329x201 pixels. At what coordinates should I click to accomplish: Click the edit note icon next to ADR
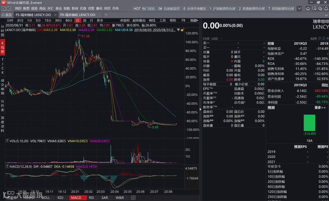pyautogui.click(x=320, y=39)
